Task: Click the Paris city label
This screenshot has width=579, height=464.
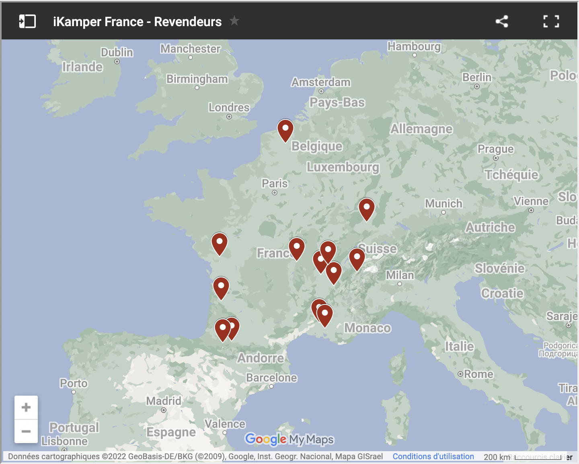Action: [x=275, y=183]
